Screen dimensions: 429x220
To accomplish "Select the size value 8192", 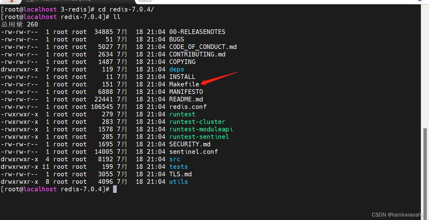I will pyautogui.click(x=106, y=159).
